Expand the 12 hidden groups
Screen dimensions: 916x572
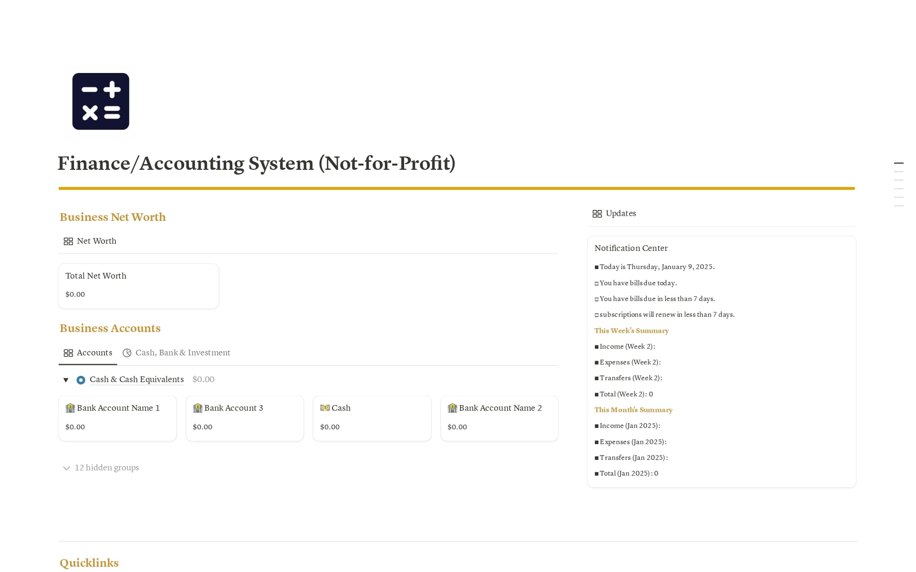(106, 468)
